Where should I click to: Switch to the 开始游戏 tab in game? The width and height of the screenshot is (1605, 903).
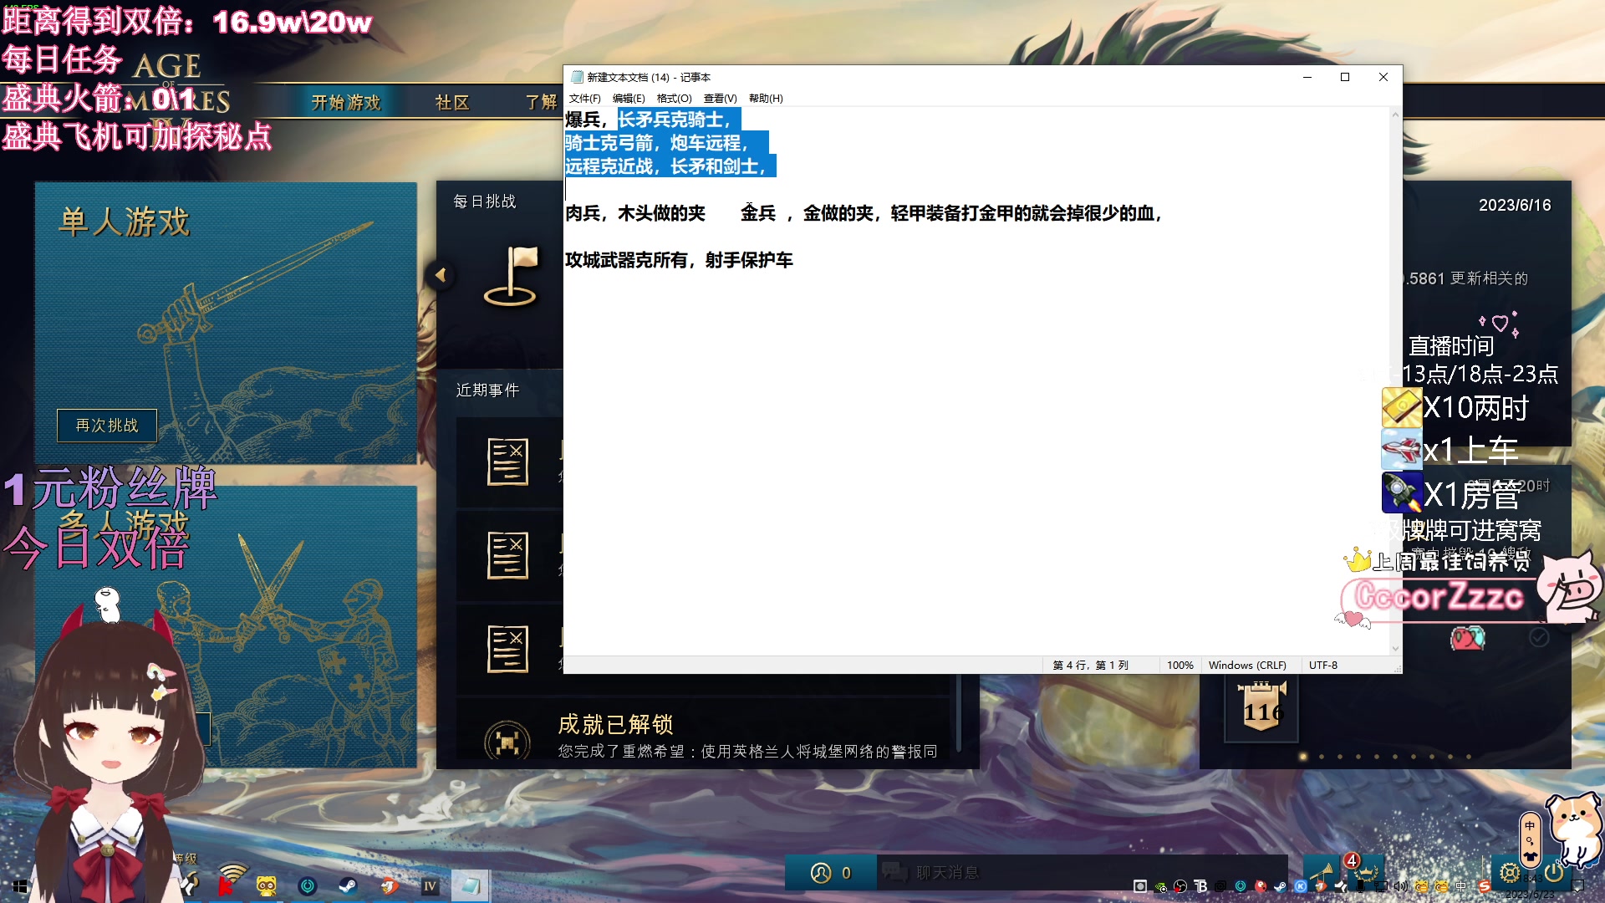coord(346,102)
